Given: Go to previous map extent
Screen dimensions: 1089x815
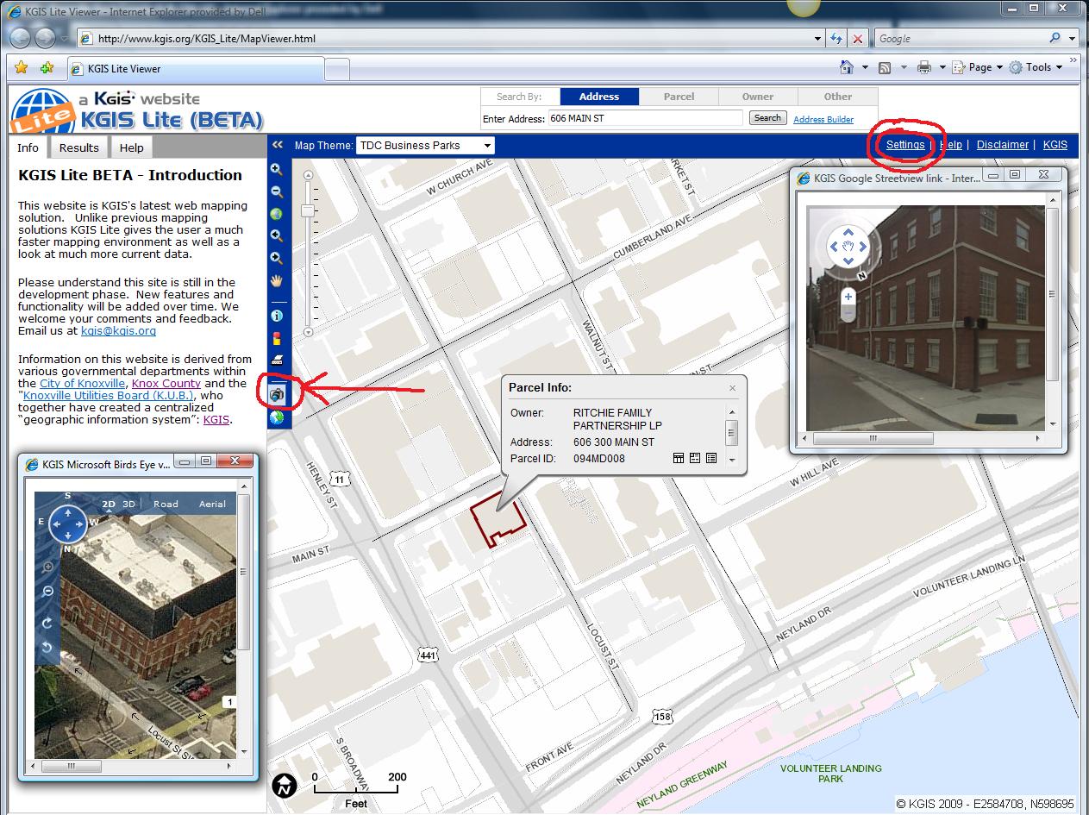Looking at the screenshot, I should (x=277, y=235).
